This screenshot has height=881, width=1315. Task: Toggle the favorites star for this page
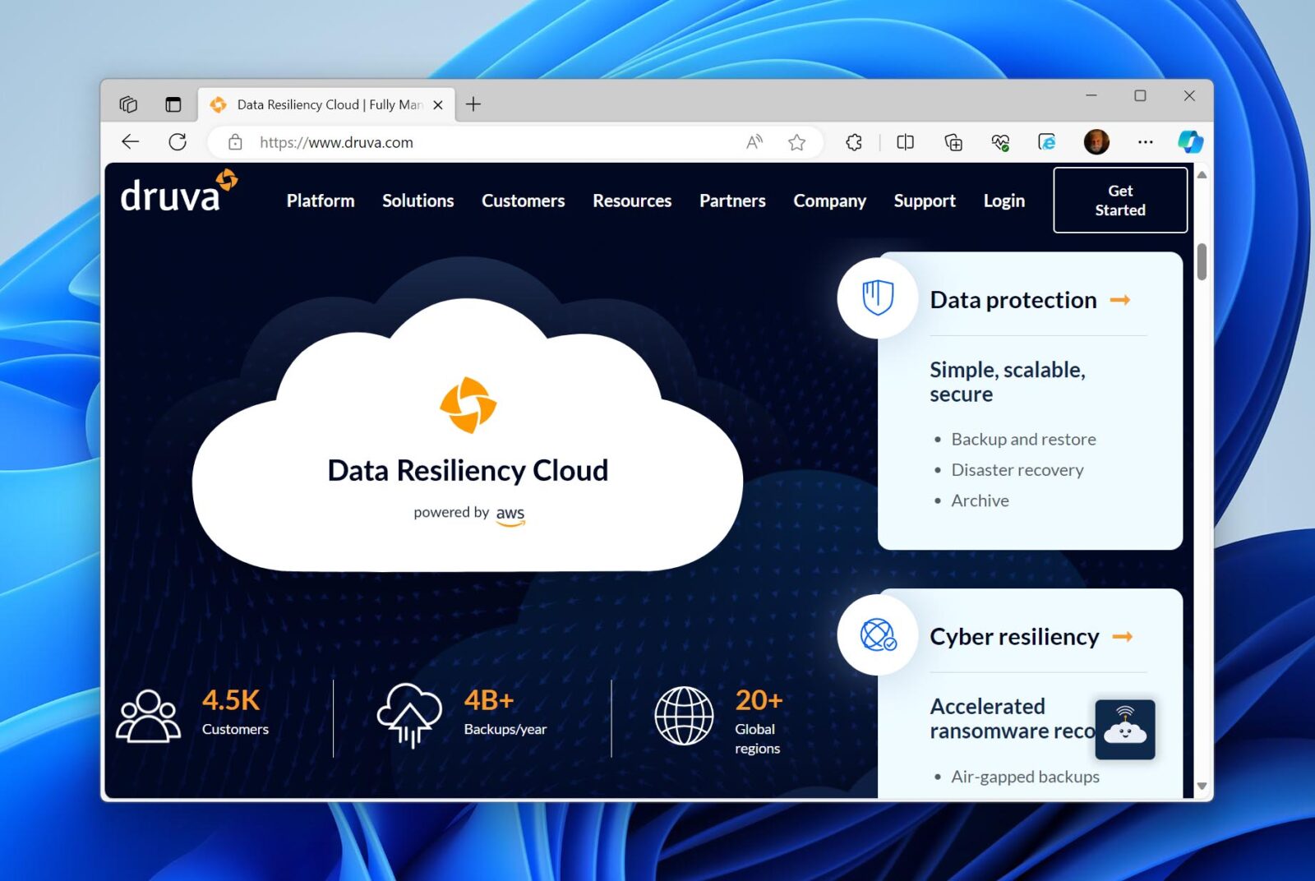tap(796, 141)
